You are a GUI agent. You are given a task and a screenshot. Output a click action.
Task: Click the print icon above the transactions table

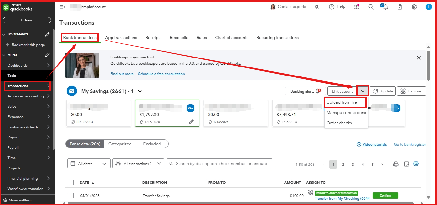tap(396, 164)
